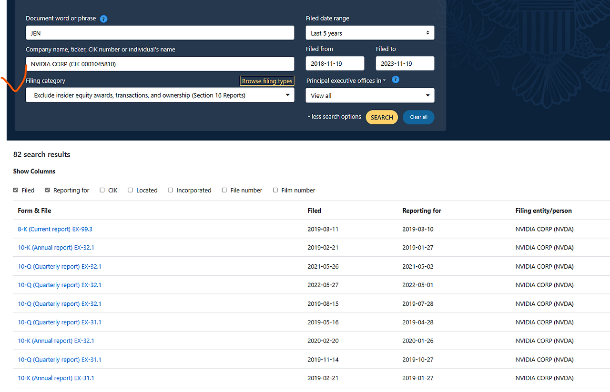The width and height of the screenshot is (610, 392).
Task: Click the reporting date 2019-07-28 cell
Action: 418,304
